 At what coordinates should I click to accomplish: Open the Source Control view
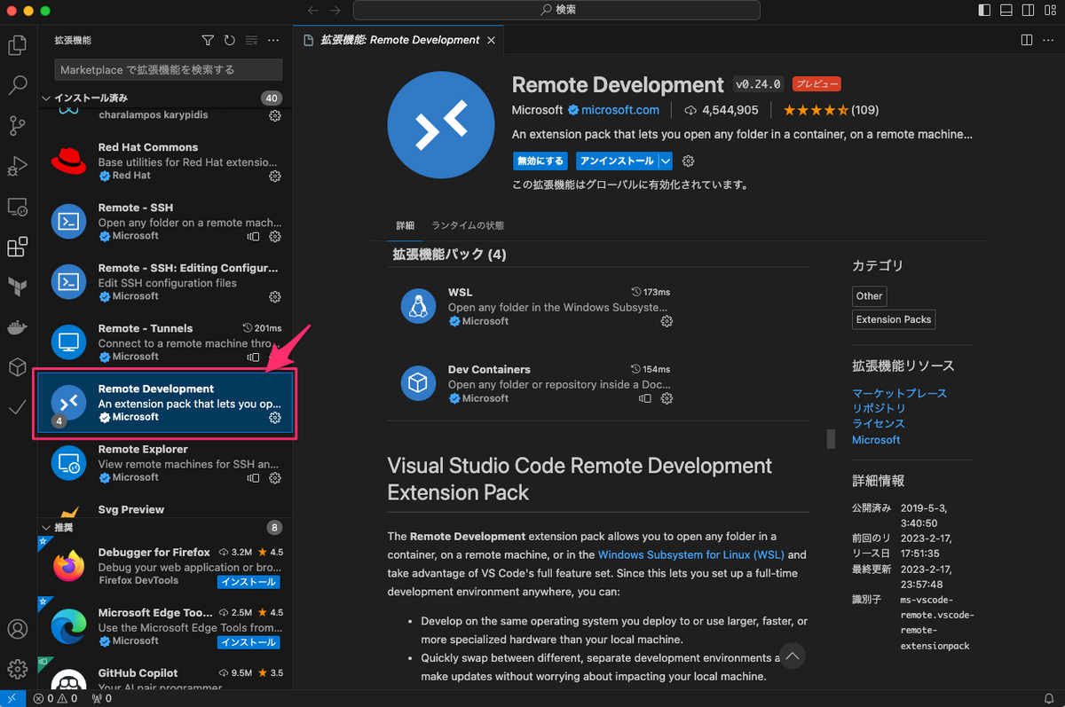[x=17, y=126]
